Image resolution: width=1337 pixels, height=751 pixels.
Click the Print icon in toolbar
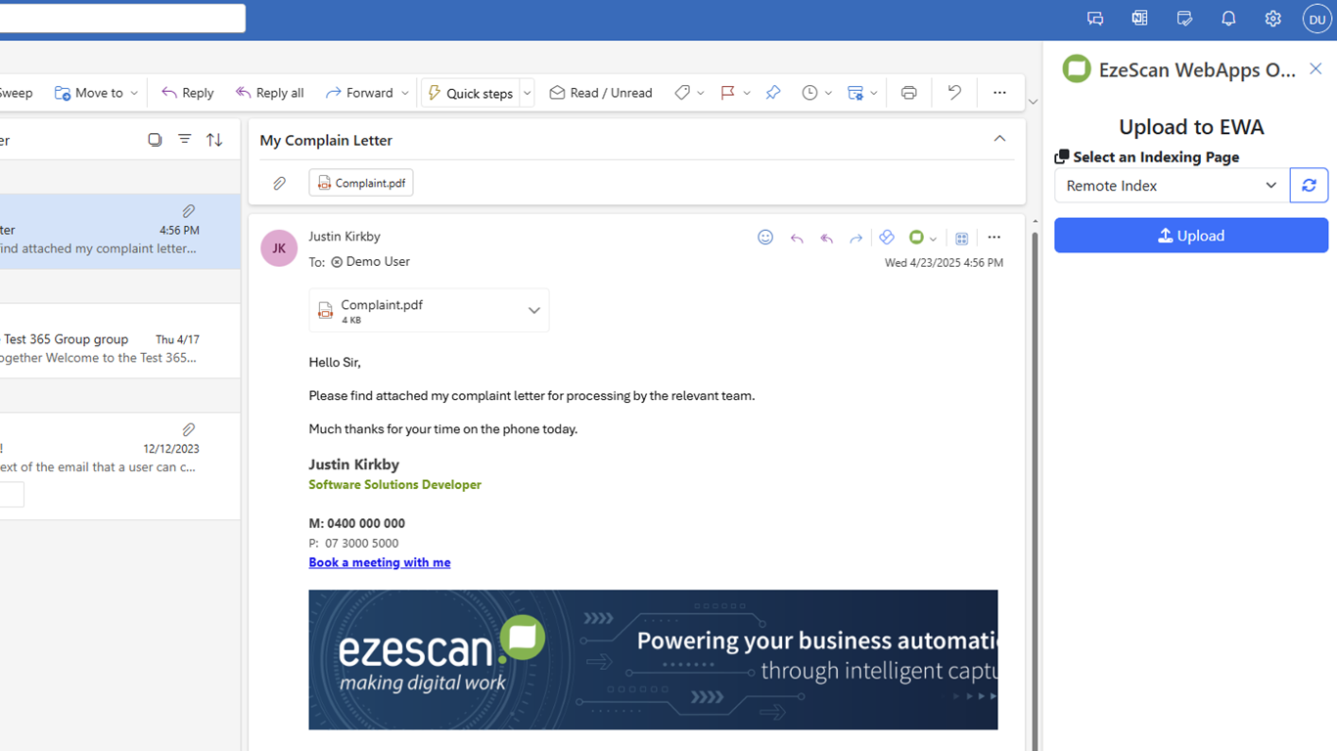click(x=908, y=93)
